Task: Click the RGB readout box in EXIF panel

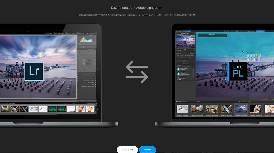Action: 189,58
